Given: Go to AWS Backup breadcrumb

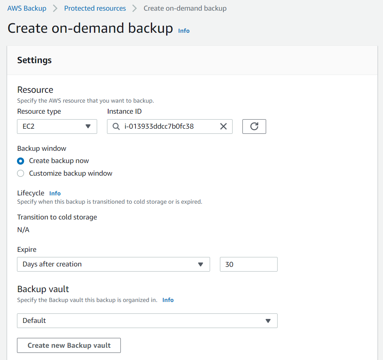Looking at the screenshot, I should pos(26,8).
